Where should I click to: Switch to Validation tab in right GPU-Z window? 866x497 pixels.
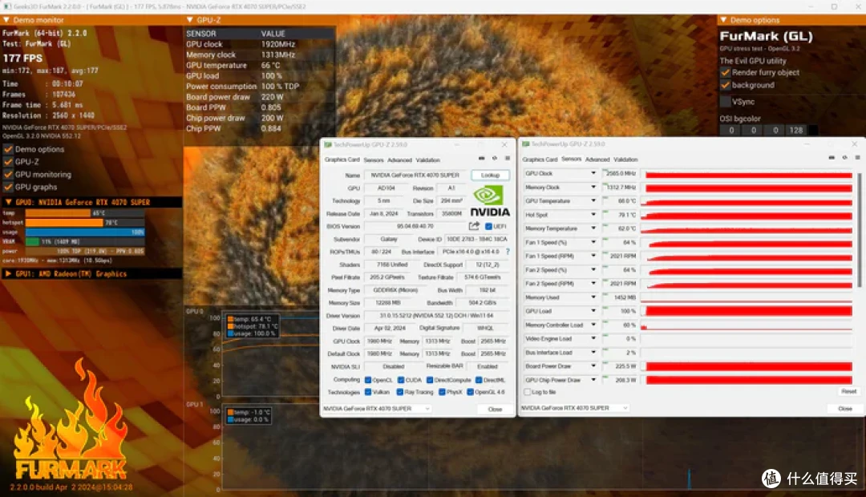tap(625, 160)
